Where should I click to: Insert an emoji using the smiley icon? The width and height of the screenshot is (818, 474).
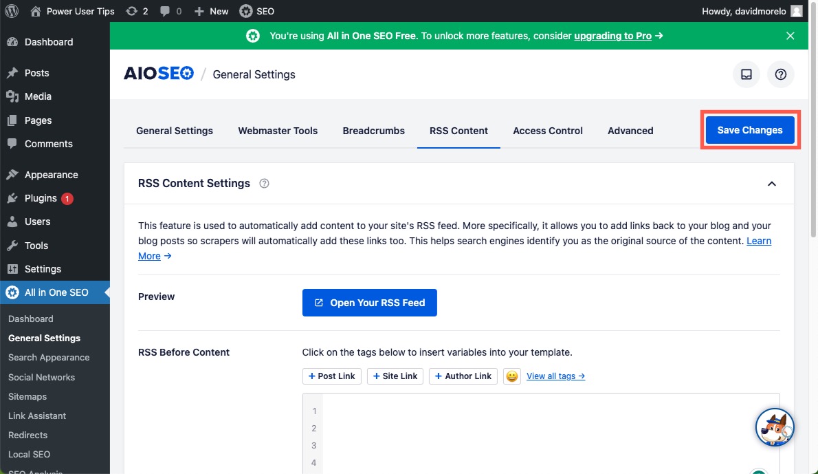click(511, 376)
